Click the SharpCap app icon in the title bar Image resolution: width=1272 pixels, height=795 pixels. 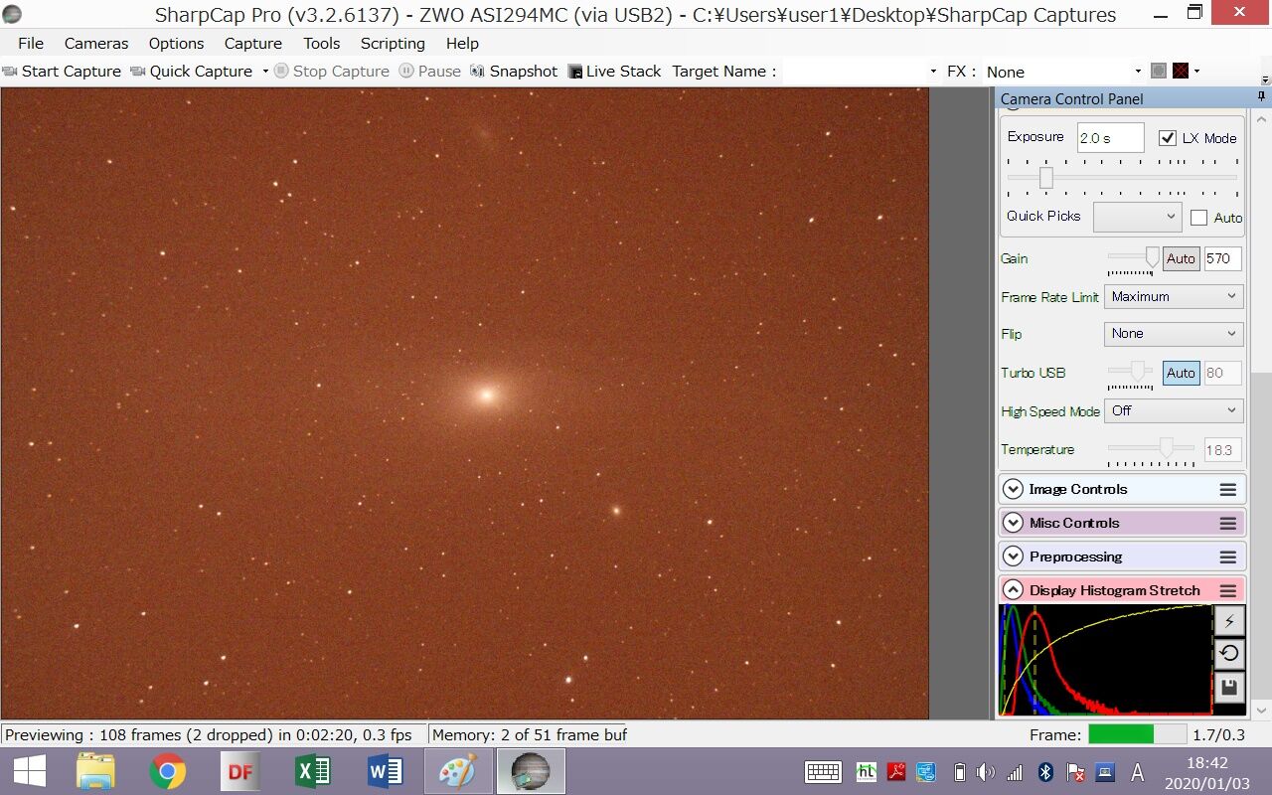(13, 14)
